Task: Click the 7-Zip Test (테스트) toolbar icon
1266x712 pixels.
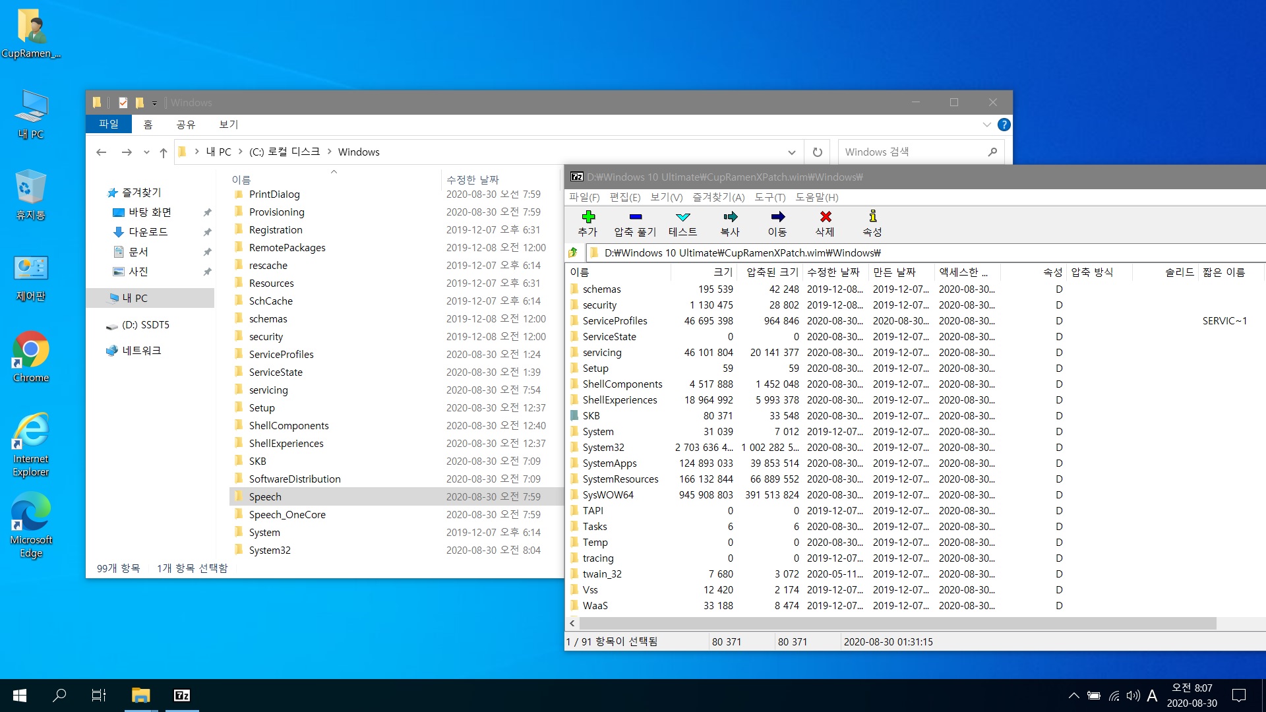Action: click(x=683, y=217)
